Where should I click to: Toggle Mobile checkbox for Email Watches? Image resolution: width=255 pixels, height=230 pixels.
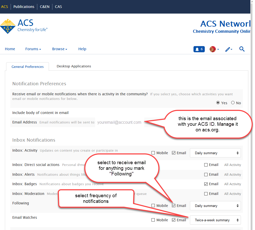(153, 220)
